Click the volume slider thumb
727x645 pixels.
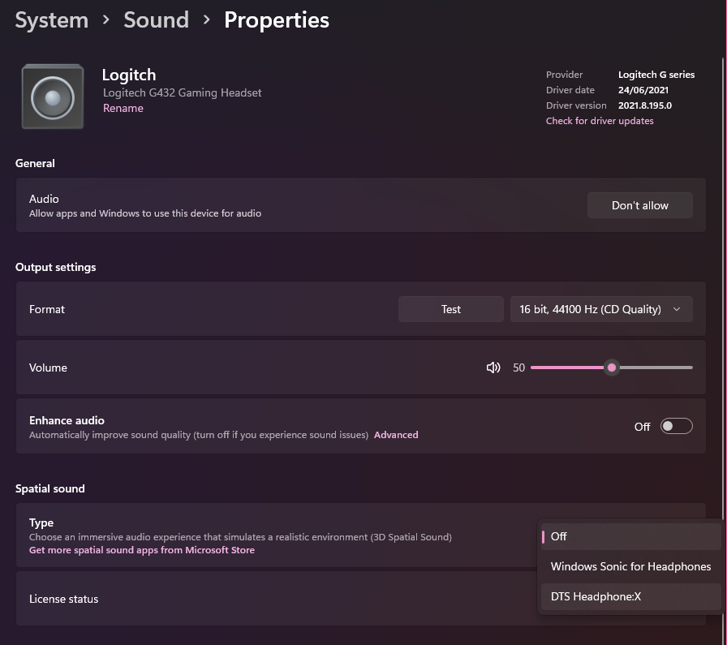click(x=612, y=368)
